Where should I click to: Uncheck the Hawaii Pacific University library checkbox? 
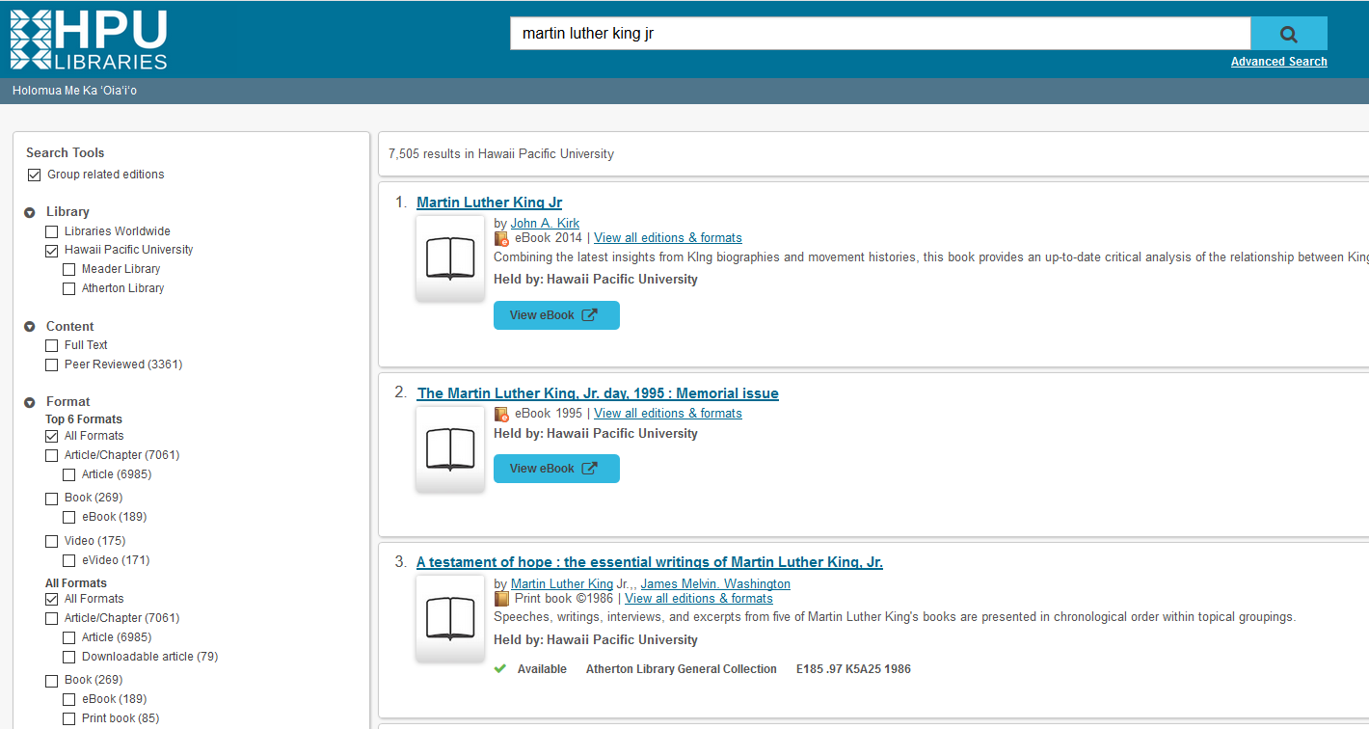click(x=52, y=250)
